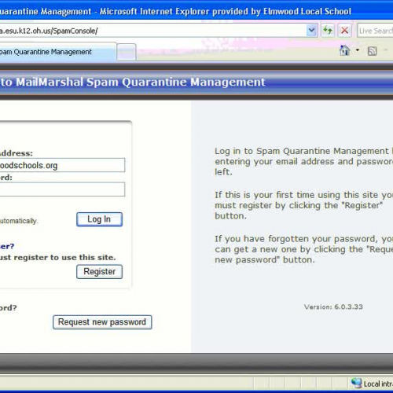
Task: Click the email address input field
Action: tap(62, 165)
